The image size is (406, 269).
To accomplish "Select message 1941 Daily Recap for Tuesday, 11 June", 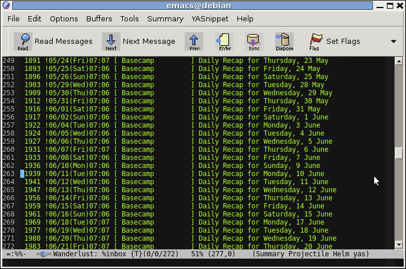I will point(176,182).
